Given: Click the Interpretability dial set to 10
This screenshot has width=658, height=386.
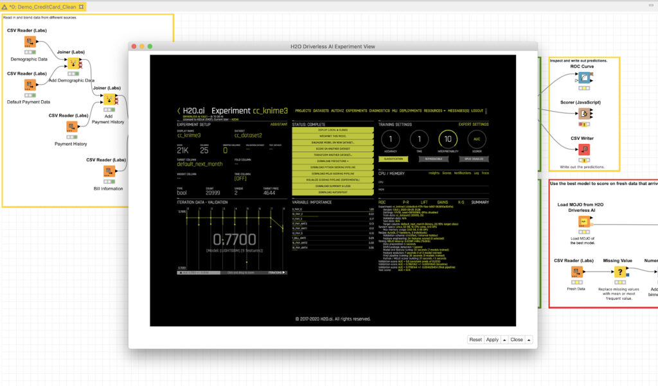Looking at the screenshot, I should 447,140.
